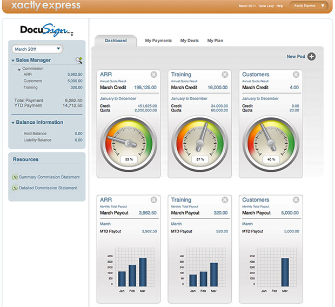The height and width of the screenshot is (307, 335).
Task: Click Customers March Payout value 5,000.00
Action: [x=290, y=213]
